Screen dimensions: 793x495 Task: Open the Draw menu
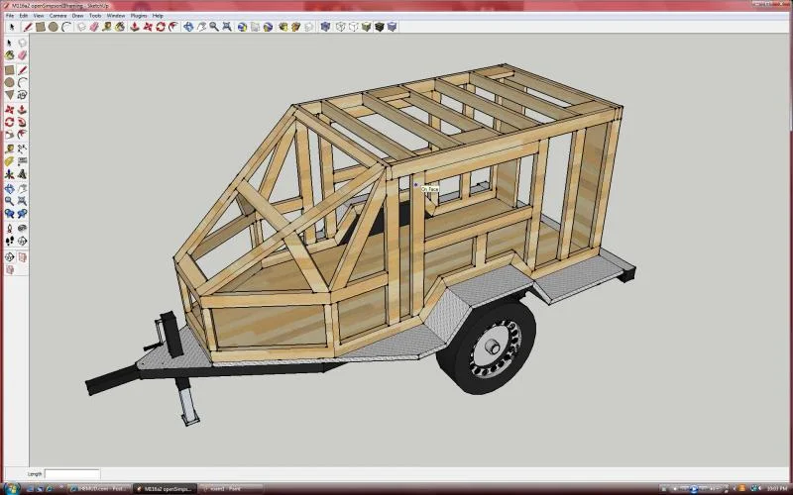[77, 16]
